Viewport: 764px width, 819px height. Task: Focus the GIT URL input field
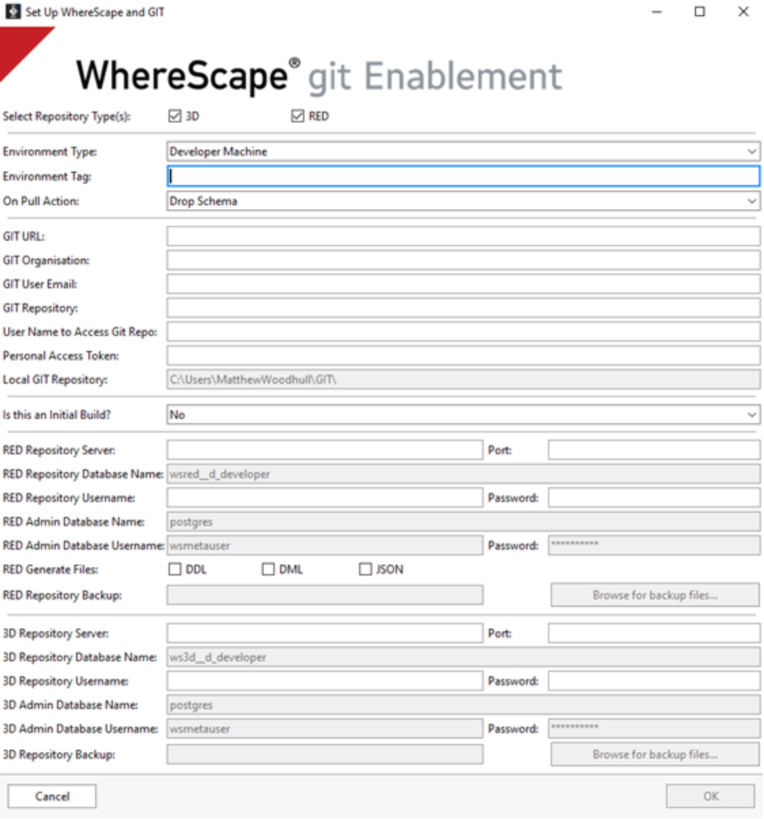pyautogui.click(x=463, y=237)
